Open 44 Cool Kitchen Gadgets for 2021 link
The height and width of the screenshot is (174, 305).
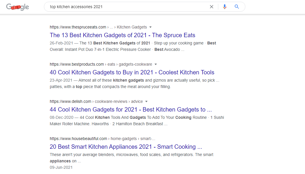click(131, 110)
